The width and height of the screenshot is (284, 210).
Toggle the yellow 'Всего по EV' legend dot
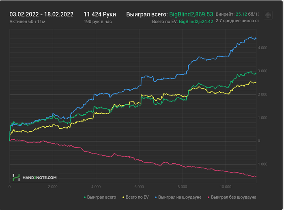[123, 197]
